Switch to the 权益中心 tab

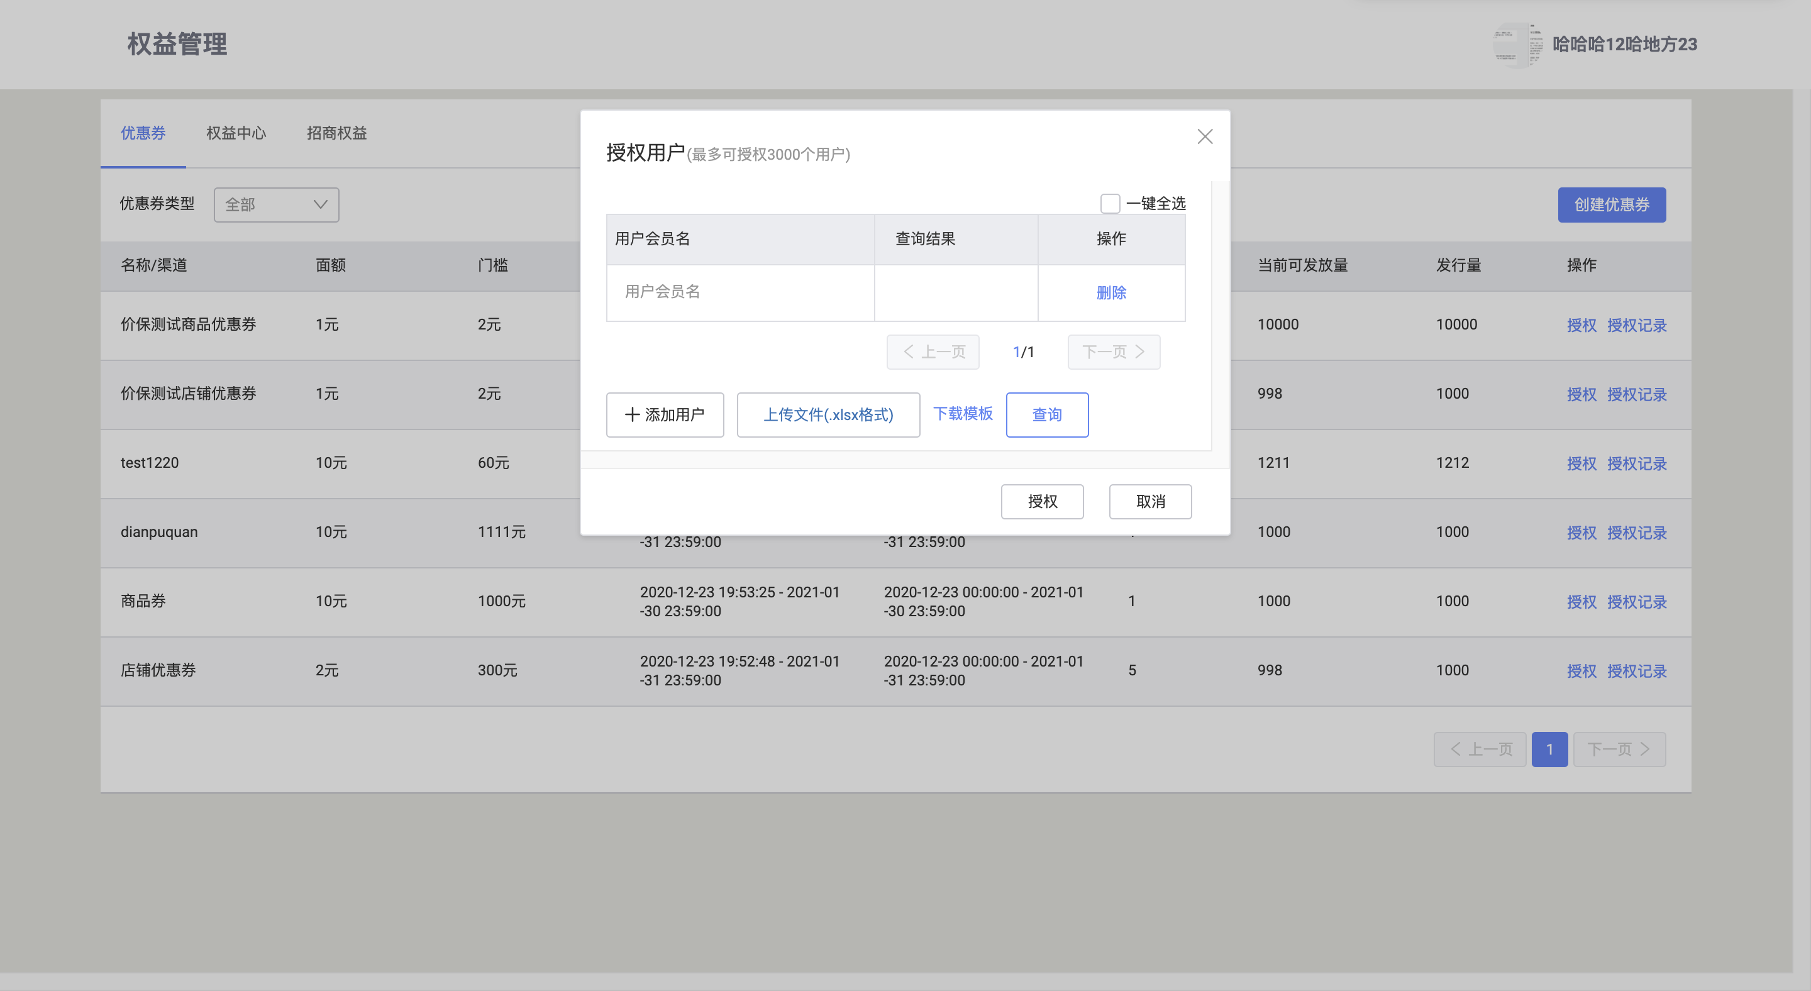click(x=236, y=133)
